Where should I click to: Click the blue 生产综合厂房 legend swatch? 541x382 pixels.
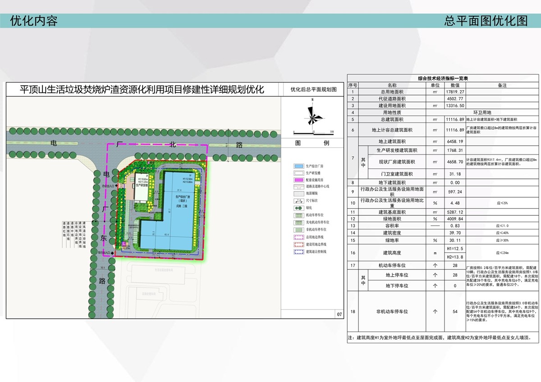click(x=298, y=166)
